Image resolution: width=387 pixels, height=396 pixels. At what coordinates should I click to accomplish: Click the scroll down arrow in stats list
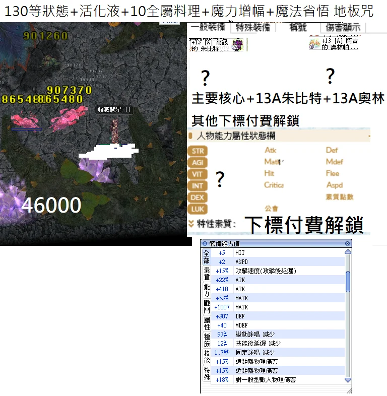(347, 379)
